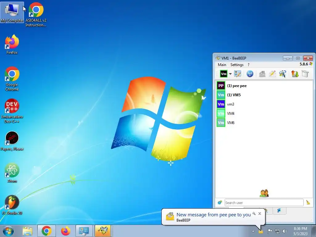The width and height of the screenshot is (316, 237).
Task: Select the VM6 user in list
Action: click(x=264, y=123)
